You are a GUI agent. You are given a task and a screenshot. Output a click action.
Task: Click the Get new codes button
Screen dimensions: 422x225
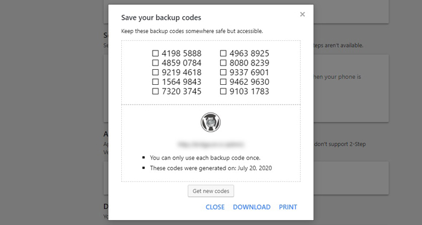click(211, 191)
